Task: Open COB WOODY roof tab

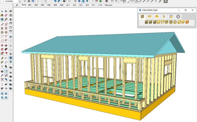Action: 157,17
